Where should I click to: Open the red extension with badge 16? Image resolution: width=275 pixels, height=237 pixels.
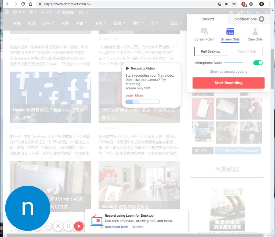[x=244, y=4]
